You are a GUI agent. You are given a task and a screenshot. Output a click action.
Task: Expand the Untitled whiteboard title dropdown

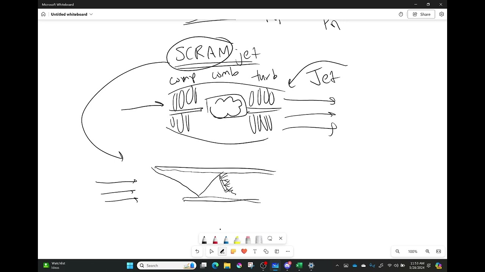coord(91,14)
